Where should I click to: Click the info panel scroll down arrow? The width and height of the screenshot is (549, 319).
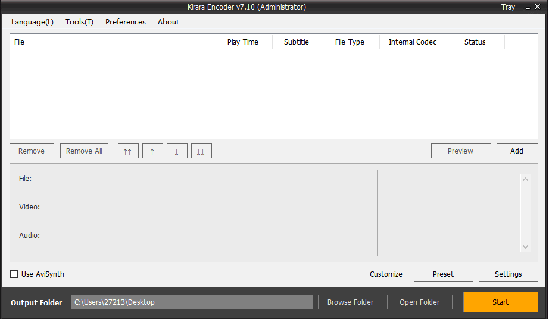[526, 247]
